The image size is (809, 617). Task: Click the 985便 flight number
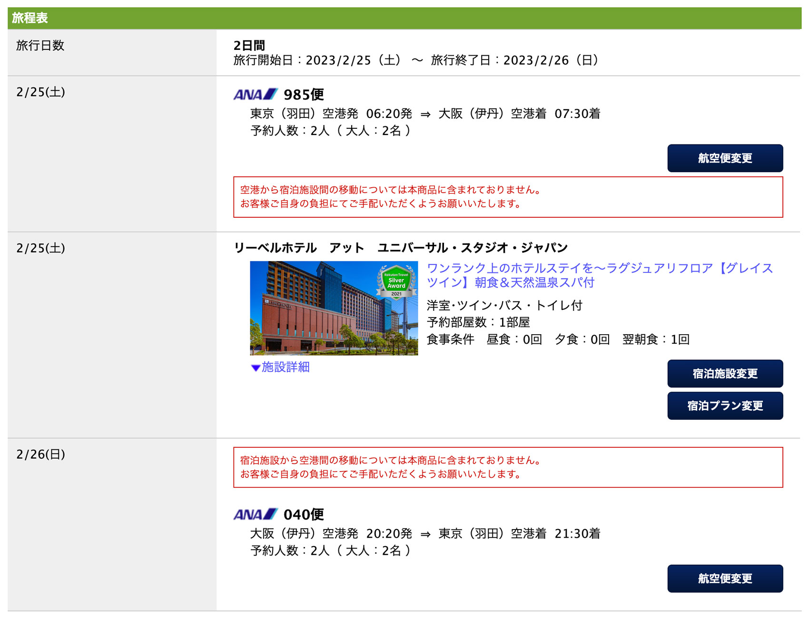[304, 95]
